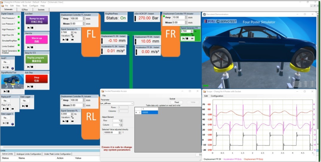Increase the Signal Generator FL frequency with the spinner

pyautogui.click(x=72, y=31)
